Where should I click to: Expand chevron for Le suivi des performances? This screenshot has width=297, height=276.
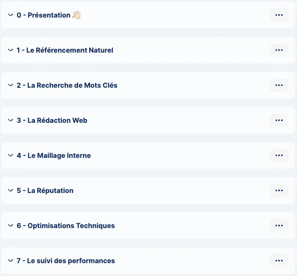[x=11, y=261]
